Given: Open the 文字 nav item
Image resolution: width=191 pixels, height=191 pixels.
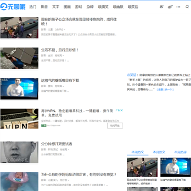Looking at the screenshot, I should (x=56, y=7).
